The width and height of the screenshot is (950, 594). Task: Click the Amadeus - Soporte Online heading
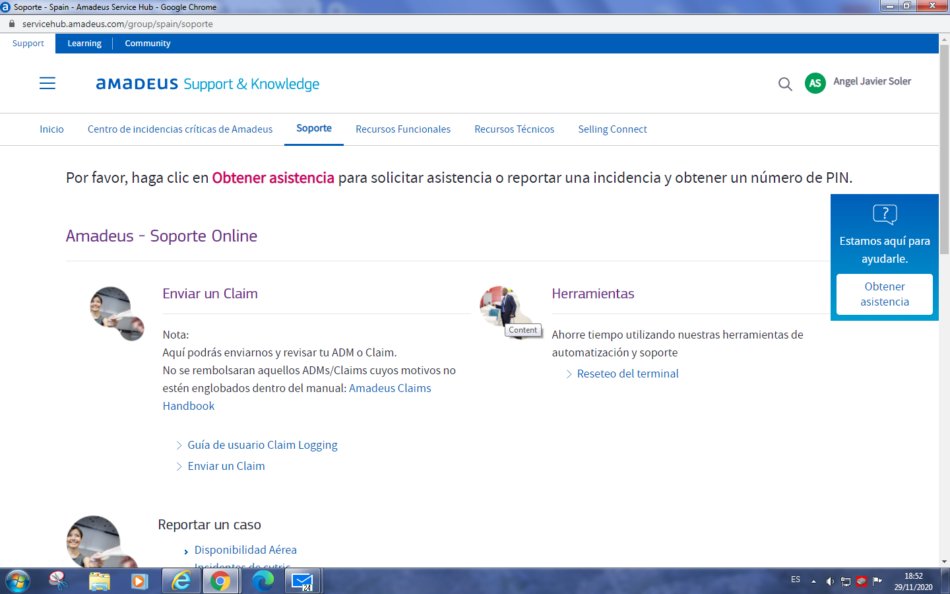tap(162, 236)
